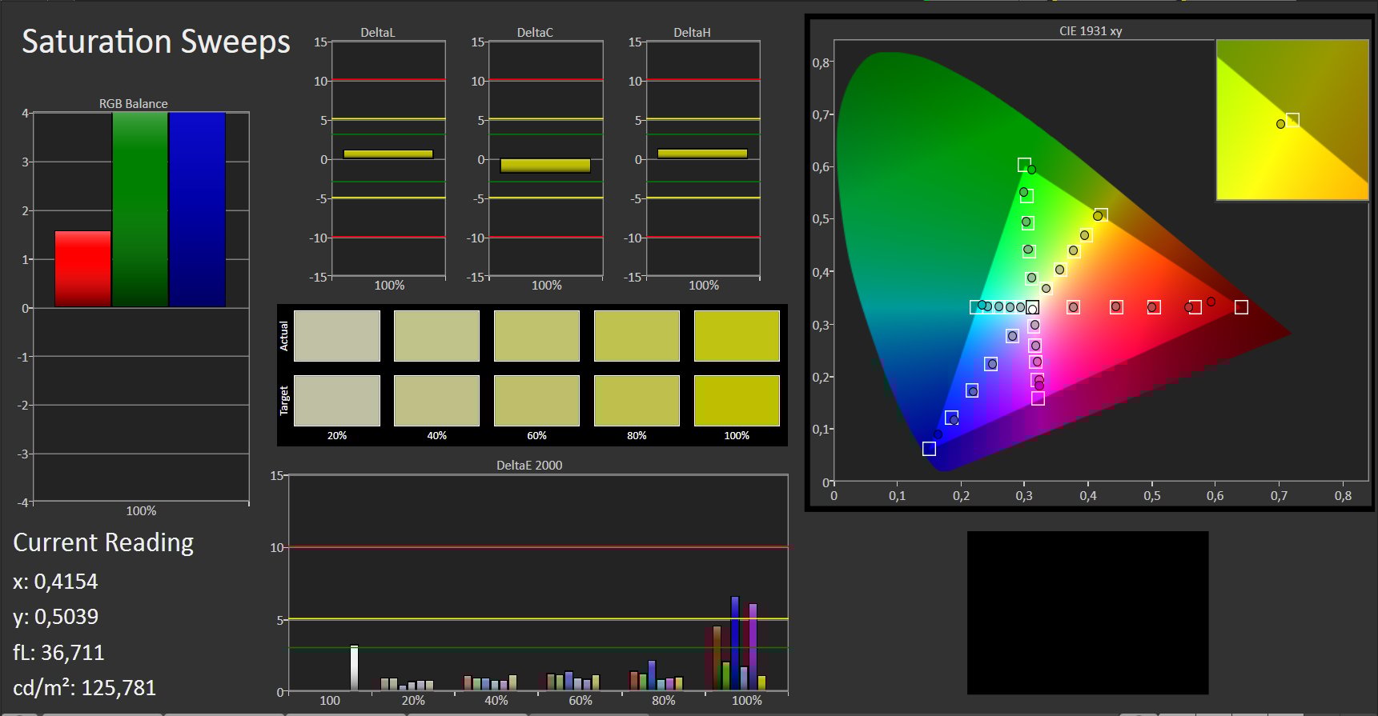Click the yellow bar in DeltaH chart
Screen dimensions: 1378x716
tap(702, 154)
